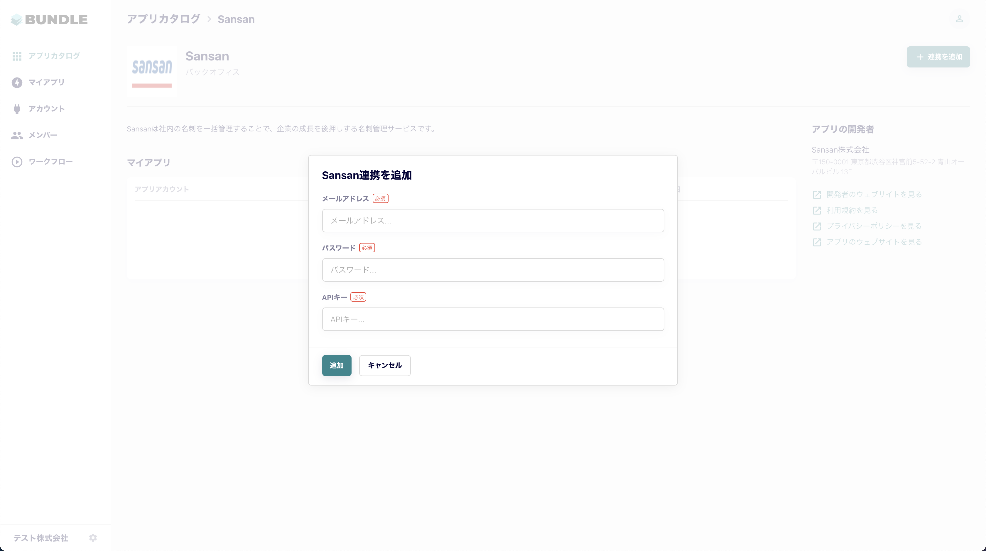Click external-link icon beside 利用規約を見る
Viewport: 986px width, 551px height.
click(x=817, y=210)
